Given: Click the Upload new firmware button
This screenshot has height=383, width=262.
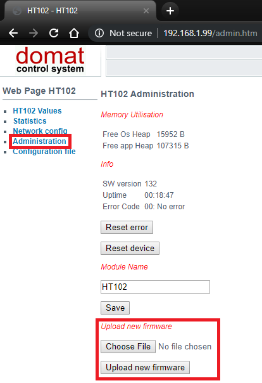Looking at the screenshot, I should coord(146,367).
